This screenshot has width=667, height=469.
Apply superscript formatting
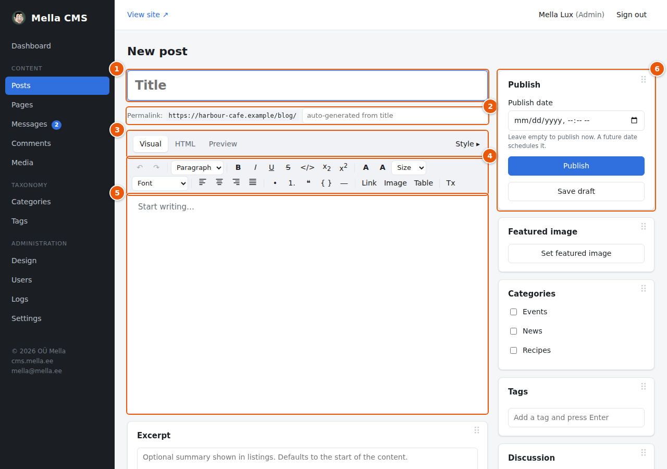pyautogui.click(x=343, y=167)
